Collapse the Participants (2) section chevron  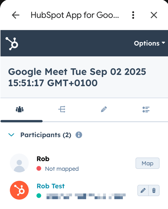[x=11, y=135]
